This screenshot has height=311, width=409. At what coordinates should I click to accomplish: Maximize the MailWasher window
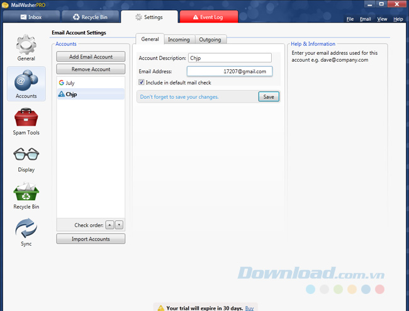tap(381, 4)
